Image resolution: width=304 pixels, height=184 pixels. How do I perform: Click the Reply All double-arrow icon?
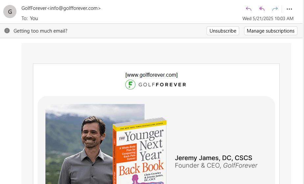point(262,9)
